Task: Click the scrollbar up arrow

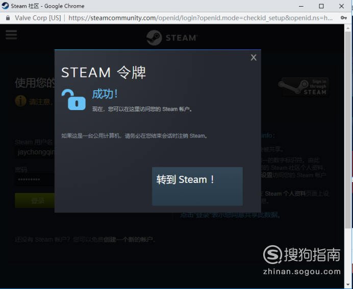Action: pos(348,28)
